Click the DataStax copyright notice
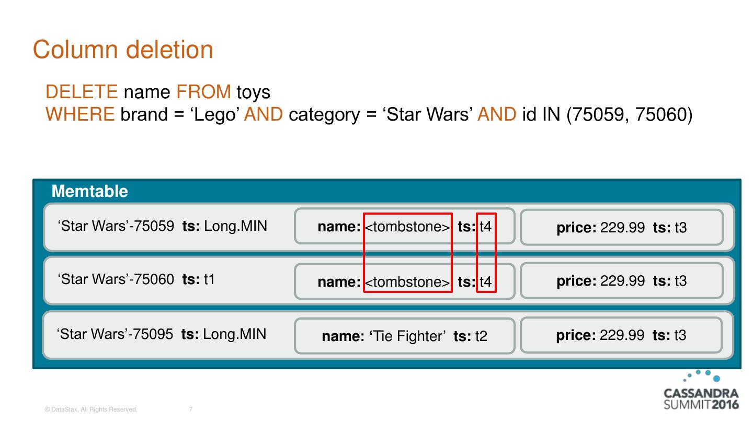Image resolution: width=753 pixels, height=423 pixels. pyautogui.click(x=91, y=410)
